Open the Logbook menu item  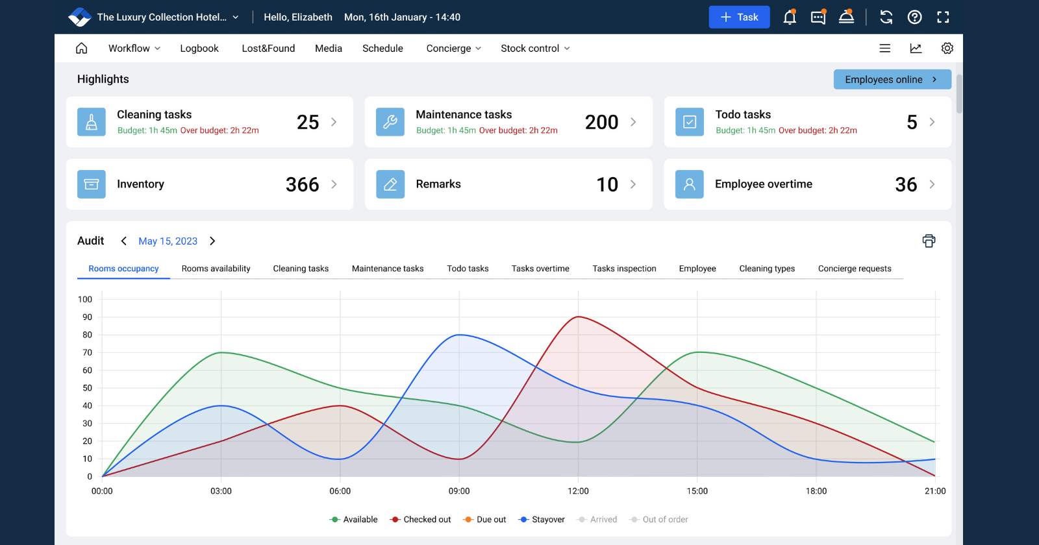pyautogui.click(x=199, y=49)
